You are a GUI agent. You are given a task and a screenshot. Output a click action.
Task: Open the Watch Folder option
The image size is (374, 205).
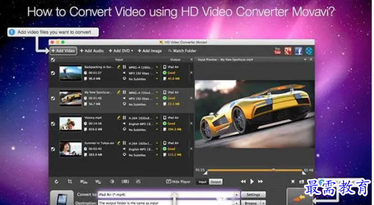point(182,51)
